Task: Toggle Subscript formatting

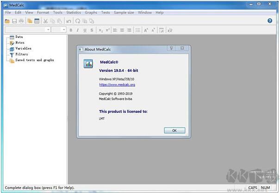Action: [x=101, y=30]
